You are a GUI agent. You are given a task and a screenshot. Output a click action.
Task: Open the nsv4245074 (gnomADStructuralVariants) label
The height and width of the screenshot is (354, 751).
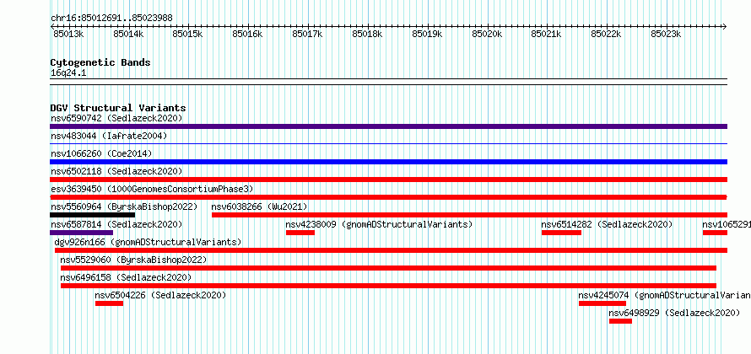(664, 295)
